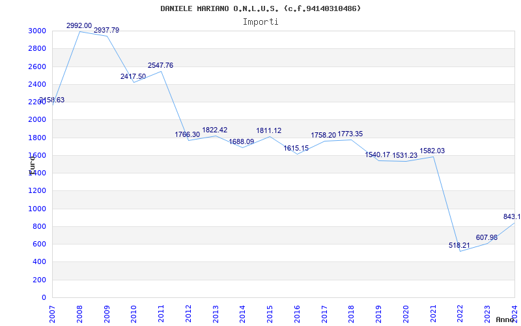521x326 pixels.
Task: Select the 2017 year on the axis
Action: (324, 314)
